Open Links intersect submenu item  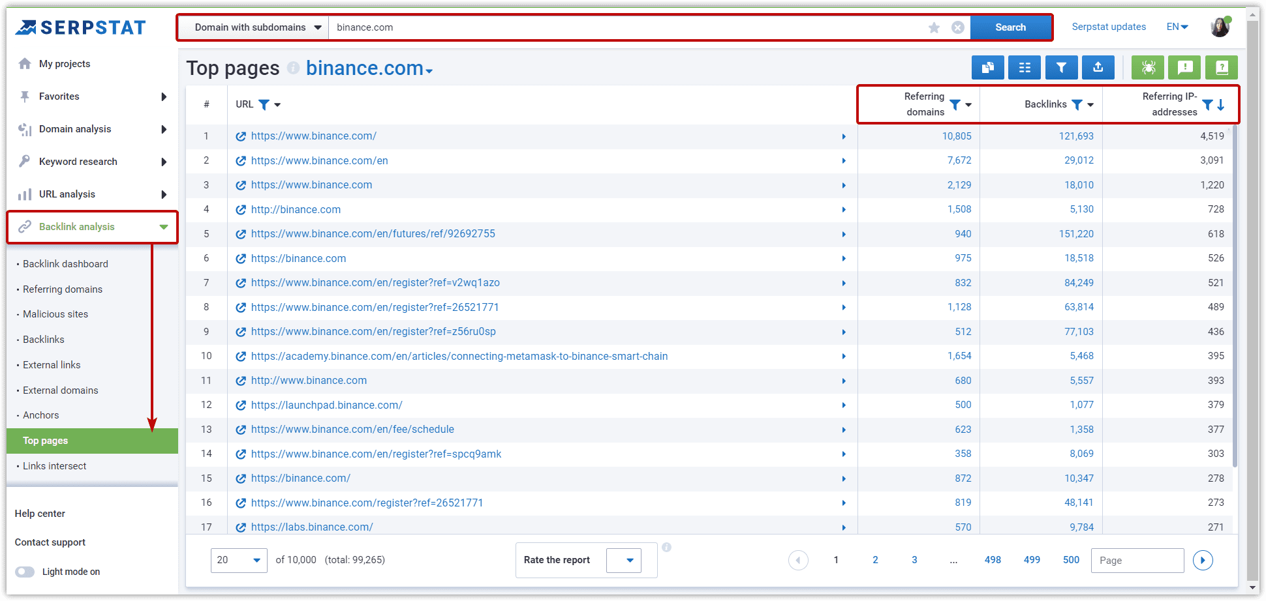tap(54, 466)
